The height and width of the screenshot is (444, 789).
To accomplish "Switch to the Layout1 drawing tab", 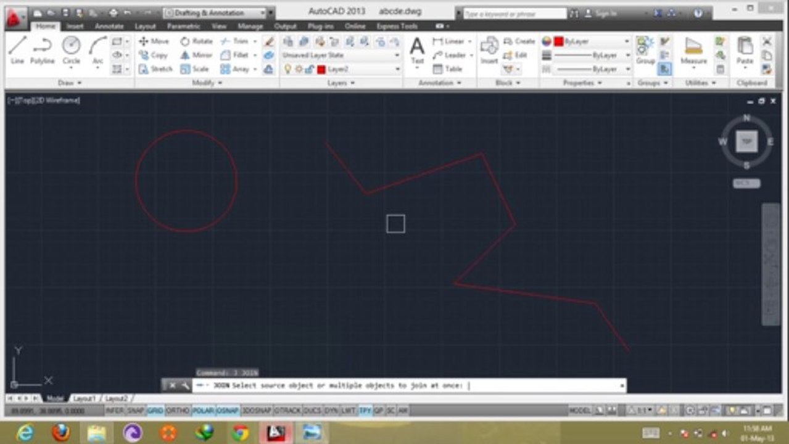I will pos(85,399).
